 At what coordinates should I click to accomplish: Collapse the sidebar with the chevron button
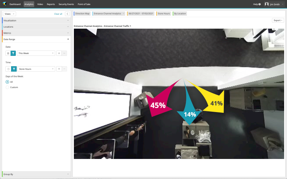coord(67,14)
